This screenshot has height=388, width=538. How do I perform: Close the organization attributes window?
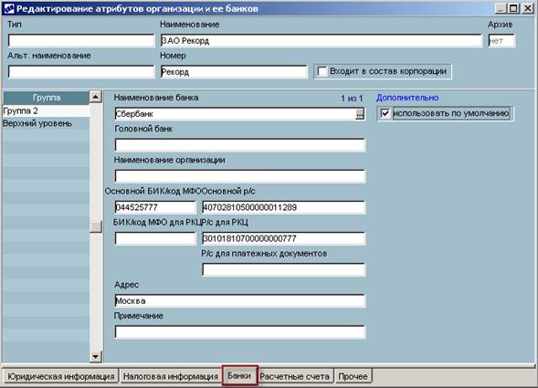pyautogui.click(x=527, y=8)
